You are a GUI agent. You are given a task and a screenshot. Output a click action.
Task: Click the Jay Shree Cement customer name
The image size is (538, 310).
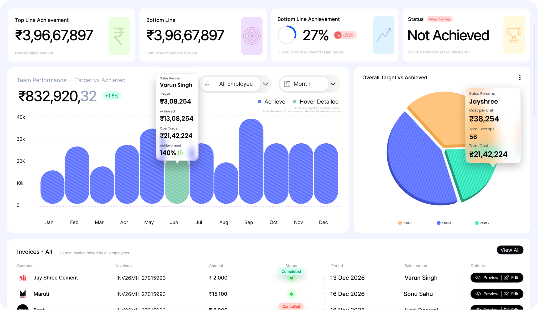coord(56,278)
